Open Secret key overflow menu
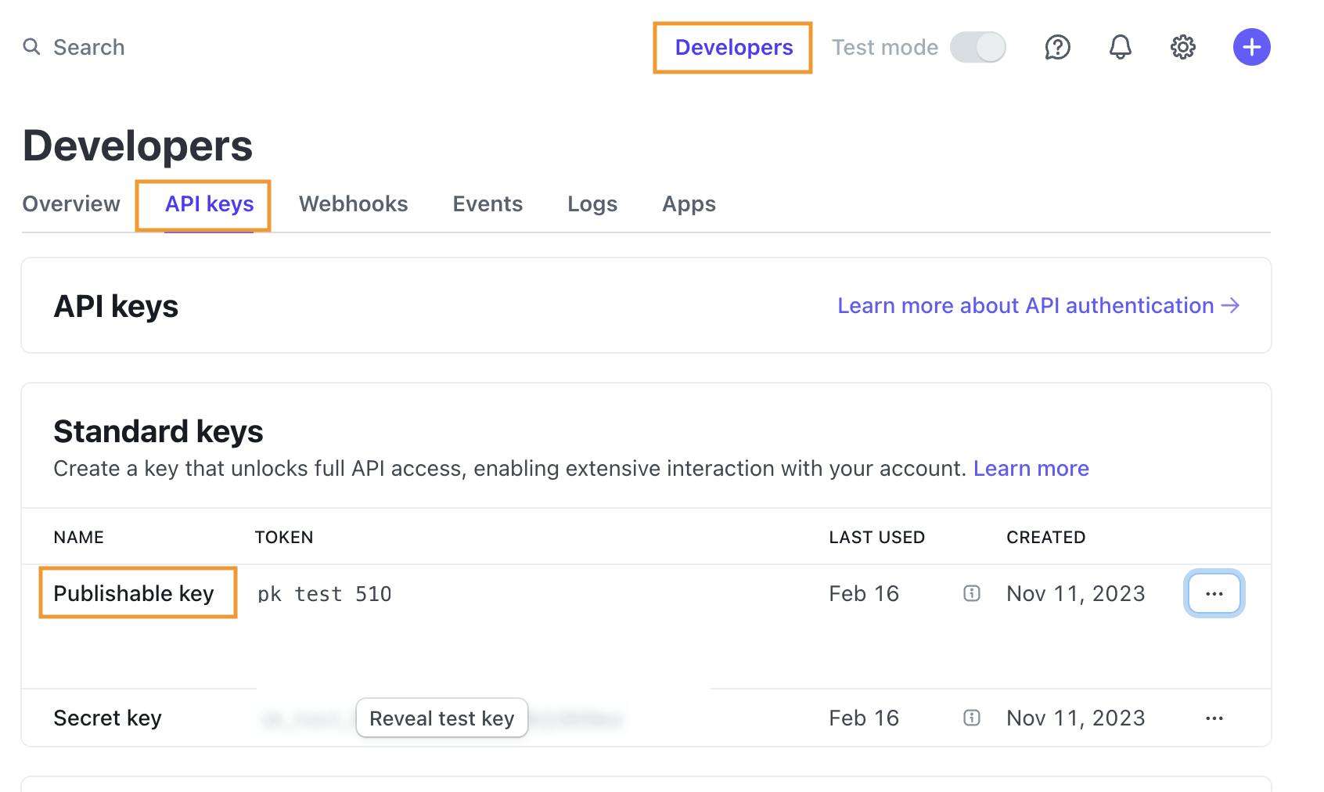Viewport: 1324px width, 792px height. pos(1214,718)
